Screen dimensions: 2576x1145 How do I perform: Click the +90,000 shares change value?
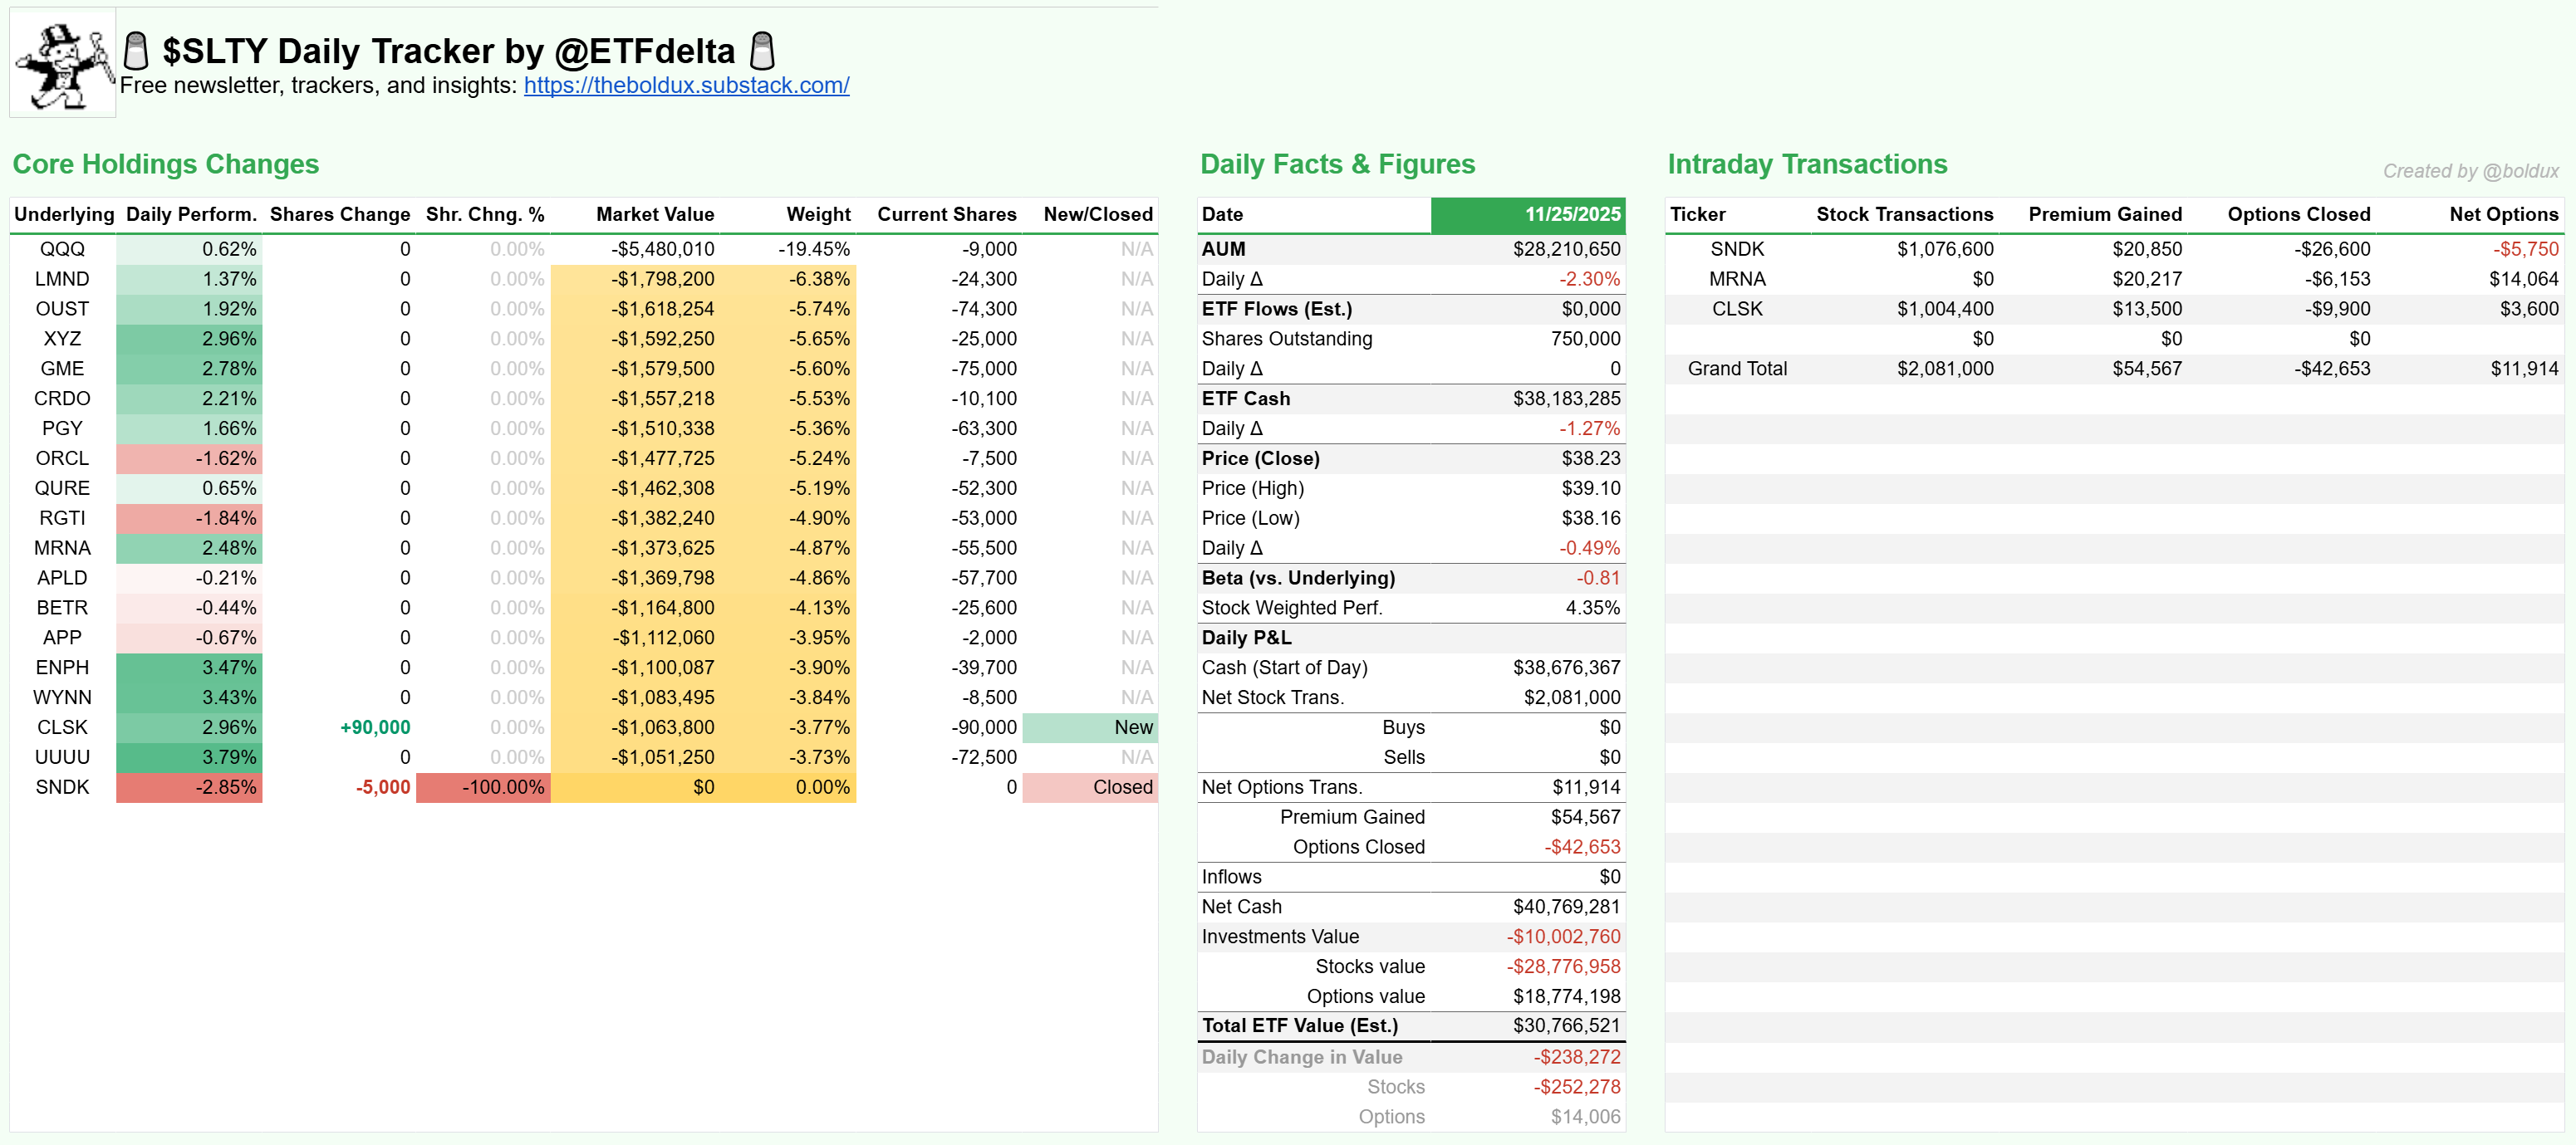click(375, 727)
